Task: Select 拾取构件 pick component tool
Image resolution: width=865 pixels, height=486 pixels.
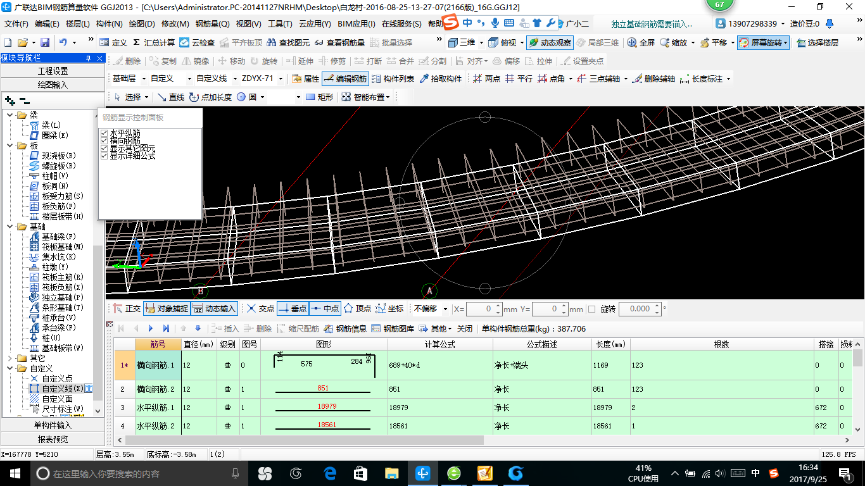Action: (440, 79)
